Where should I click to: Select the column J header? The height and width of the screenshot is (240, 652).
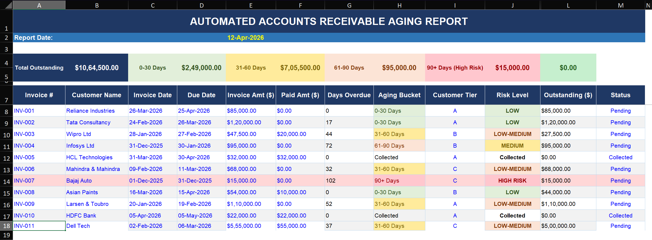(x=512, y=5)
